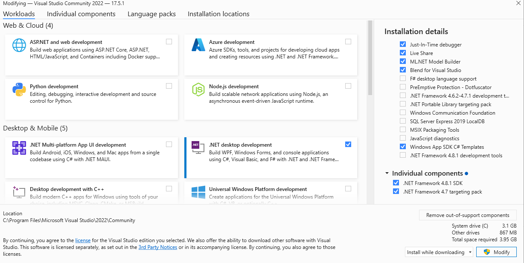Uncheck the .NET desktop development workload
524x263 pixels.
[348, 145]
